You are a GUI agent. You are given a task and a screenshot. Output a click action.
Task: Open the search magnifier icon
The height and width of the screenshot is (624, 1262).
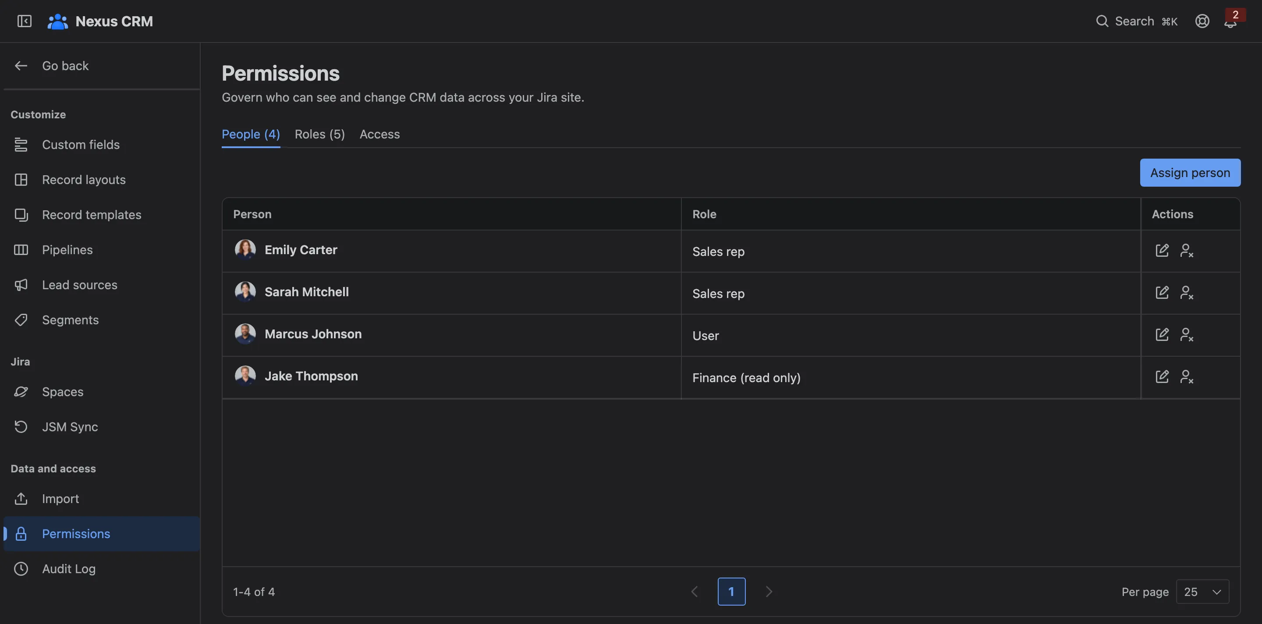tap(1102, 21)
